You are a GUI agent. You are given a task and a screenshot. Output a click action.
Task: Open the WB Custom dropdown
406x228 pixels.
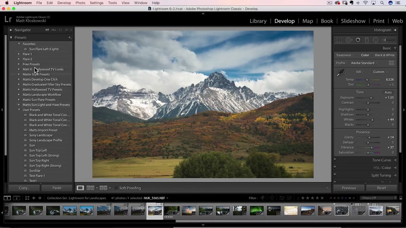coord(380,72)
